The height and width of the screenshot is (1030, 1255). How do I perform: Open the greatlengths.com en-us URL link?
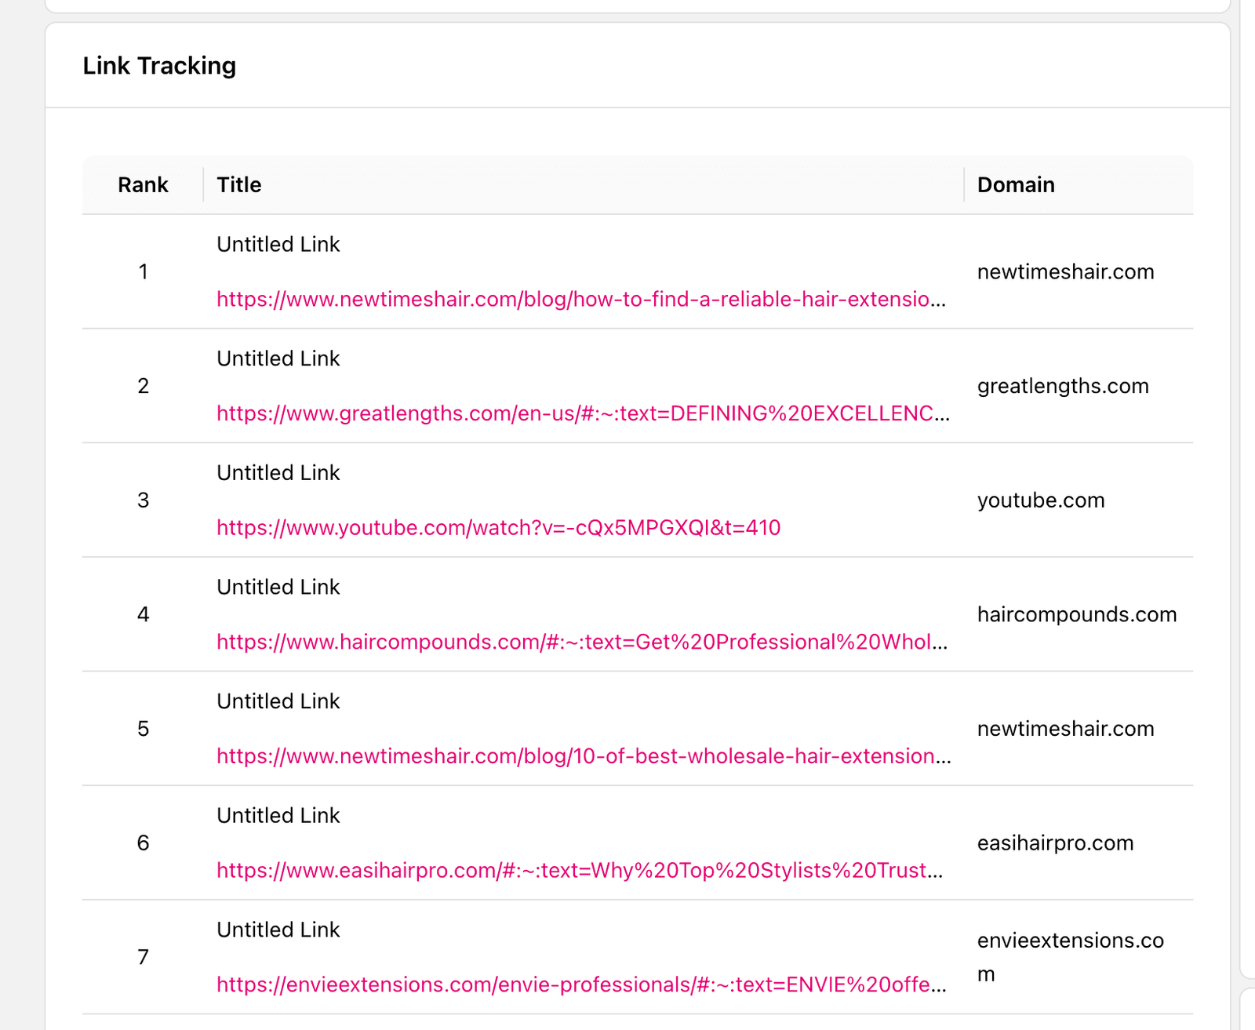click(582, 413)
